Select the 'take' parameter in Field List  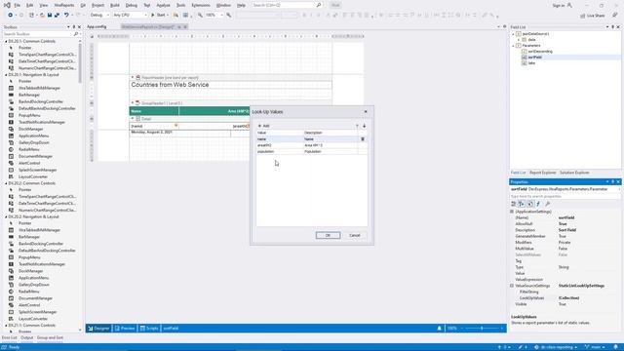(x=531, y=62)
